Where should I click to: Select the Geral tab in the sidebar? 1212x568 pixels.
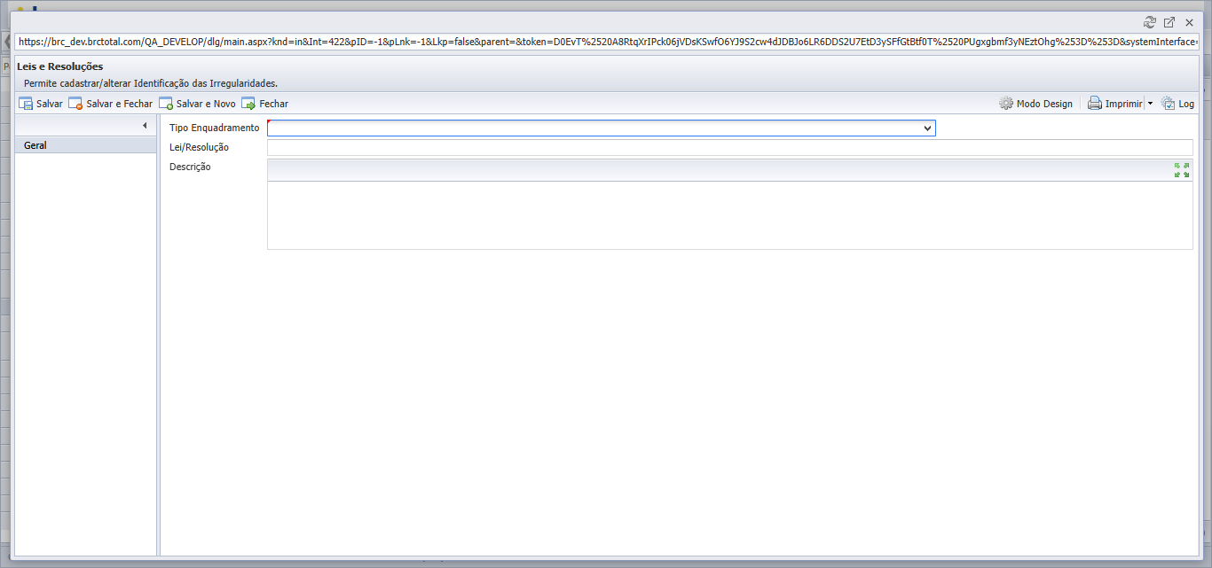pyautogui.click(x=85, y=145)
